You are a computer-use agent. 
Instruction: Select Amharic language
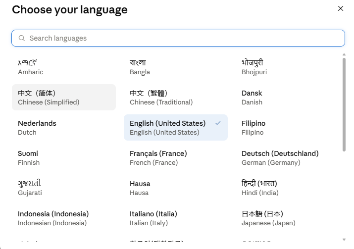(64, 67)
